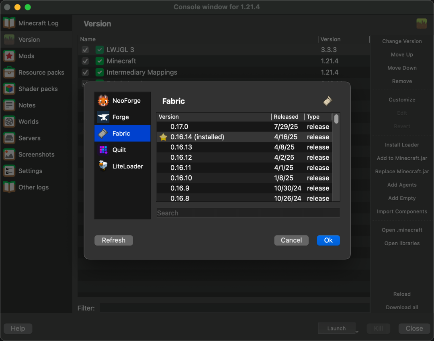The image size is (434, 341).
Task: Uncheck the Minecraft component checkbox
Action: (x=85, y=61)
